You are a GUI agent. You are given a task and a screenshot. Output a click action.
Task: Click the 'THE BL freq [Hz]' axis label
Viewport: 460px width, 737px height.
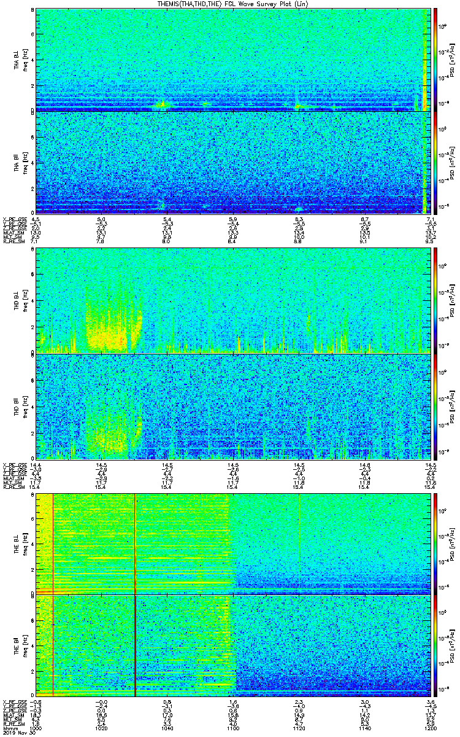tap(20, 544)
